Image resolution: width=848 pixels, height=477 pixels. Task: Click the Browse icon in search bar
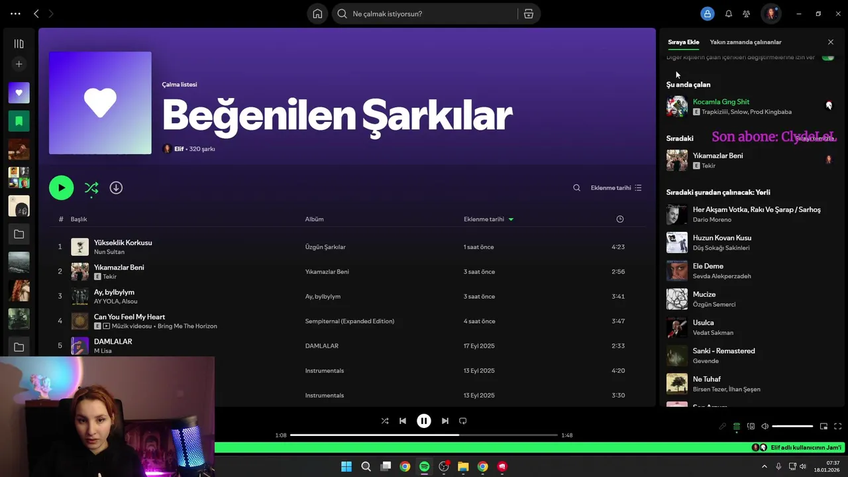[529, 14]
